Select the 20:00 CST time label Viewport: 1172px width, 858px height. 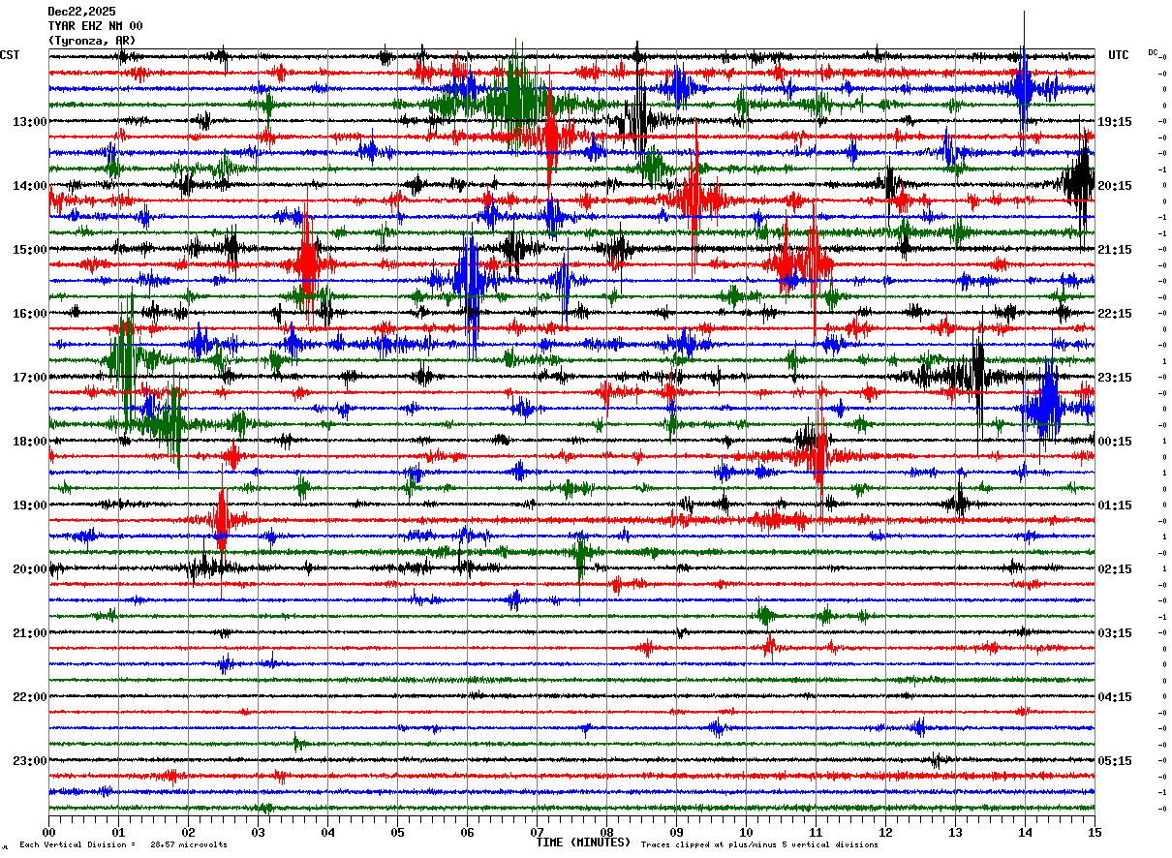point(30,569)
